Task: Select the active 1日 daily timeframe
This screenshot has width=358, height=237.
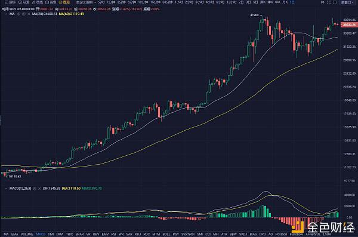Action: pos(292,2)
